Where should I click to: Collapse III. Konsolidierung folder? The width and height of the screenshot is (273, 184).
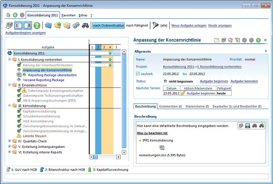(10, 105)
